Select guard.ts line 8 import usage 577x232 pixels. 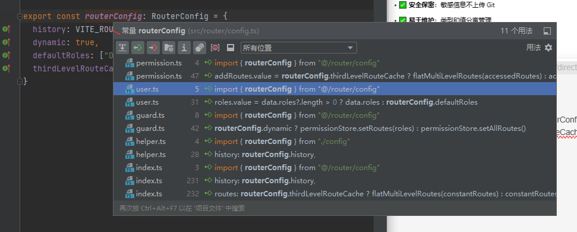click(x=335, y=115)
